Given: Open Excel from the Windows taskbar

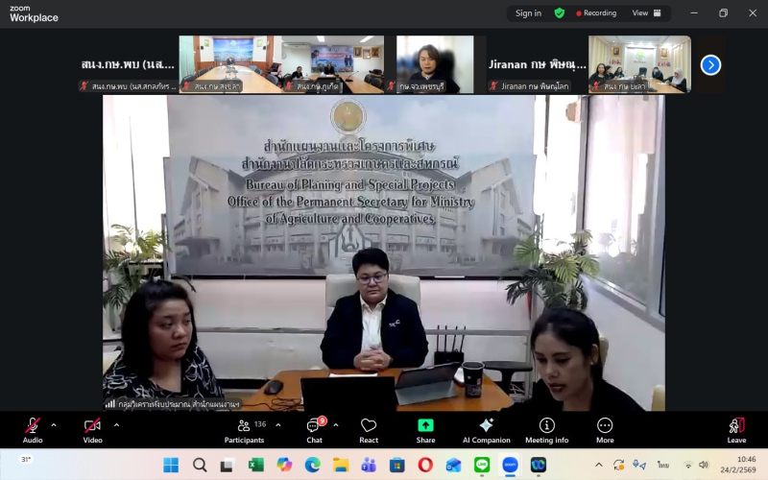Looking at the screenshot, I should pos(256,465).
